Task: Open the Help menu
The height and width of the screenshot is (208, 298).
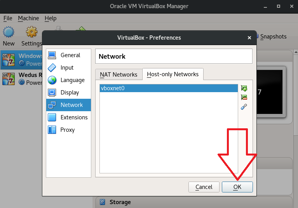Action: point(51,18)
